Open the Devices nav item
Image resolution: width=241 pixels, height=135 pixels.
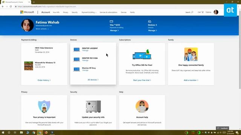124,12
